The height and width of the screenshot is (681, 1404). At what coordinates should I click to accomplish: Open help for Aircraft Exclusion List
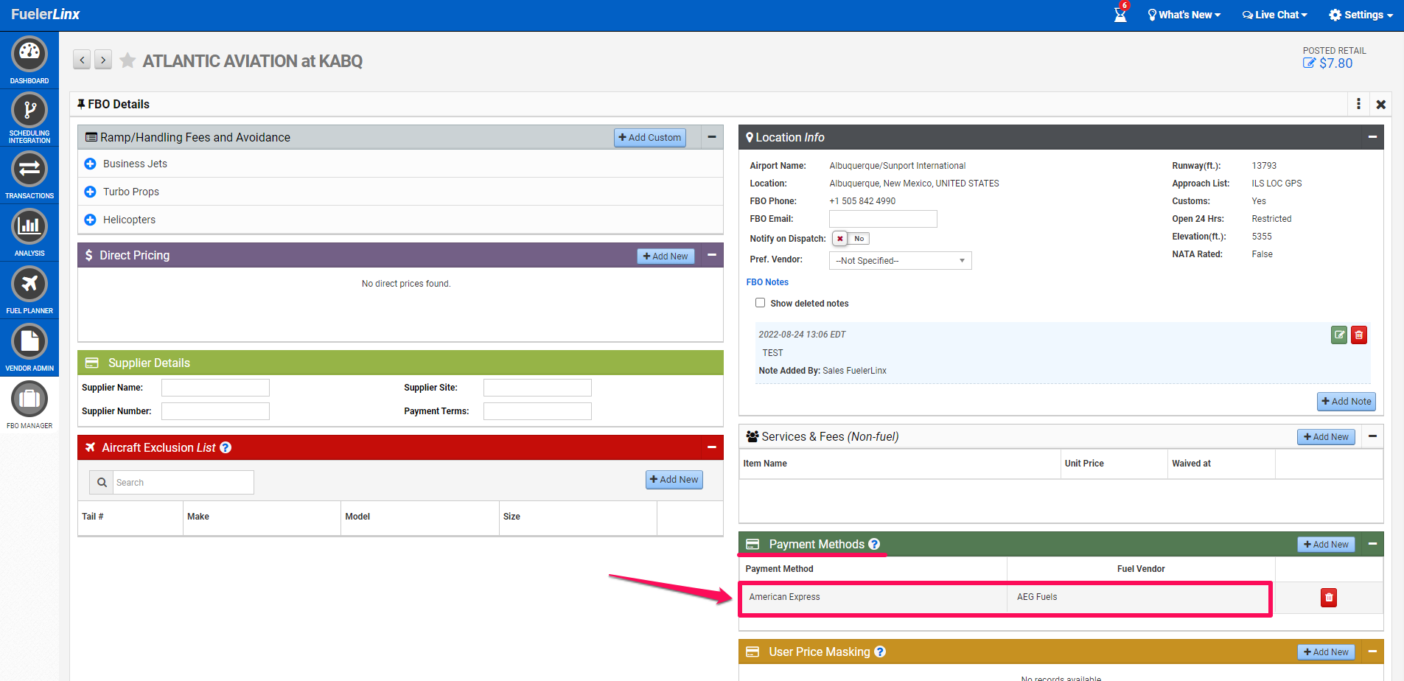click(226, 447)
